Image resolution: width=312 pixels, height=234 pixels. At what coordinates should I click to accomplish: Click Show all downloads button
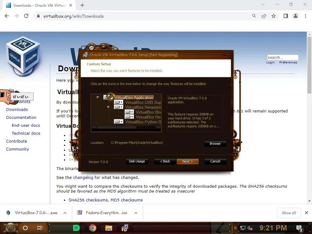[289, 213]
